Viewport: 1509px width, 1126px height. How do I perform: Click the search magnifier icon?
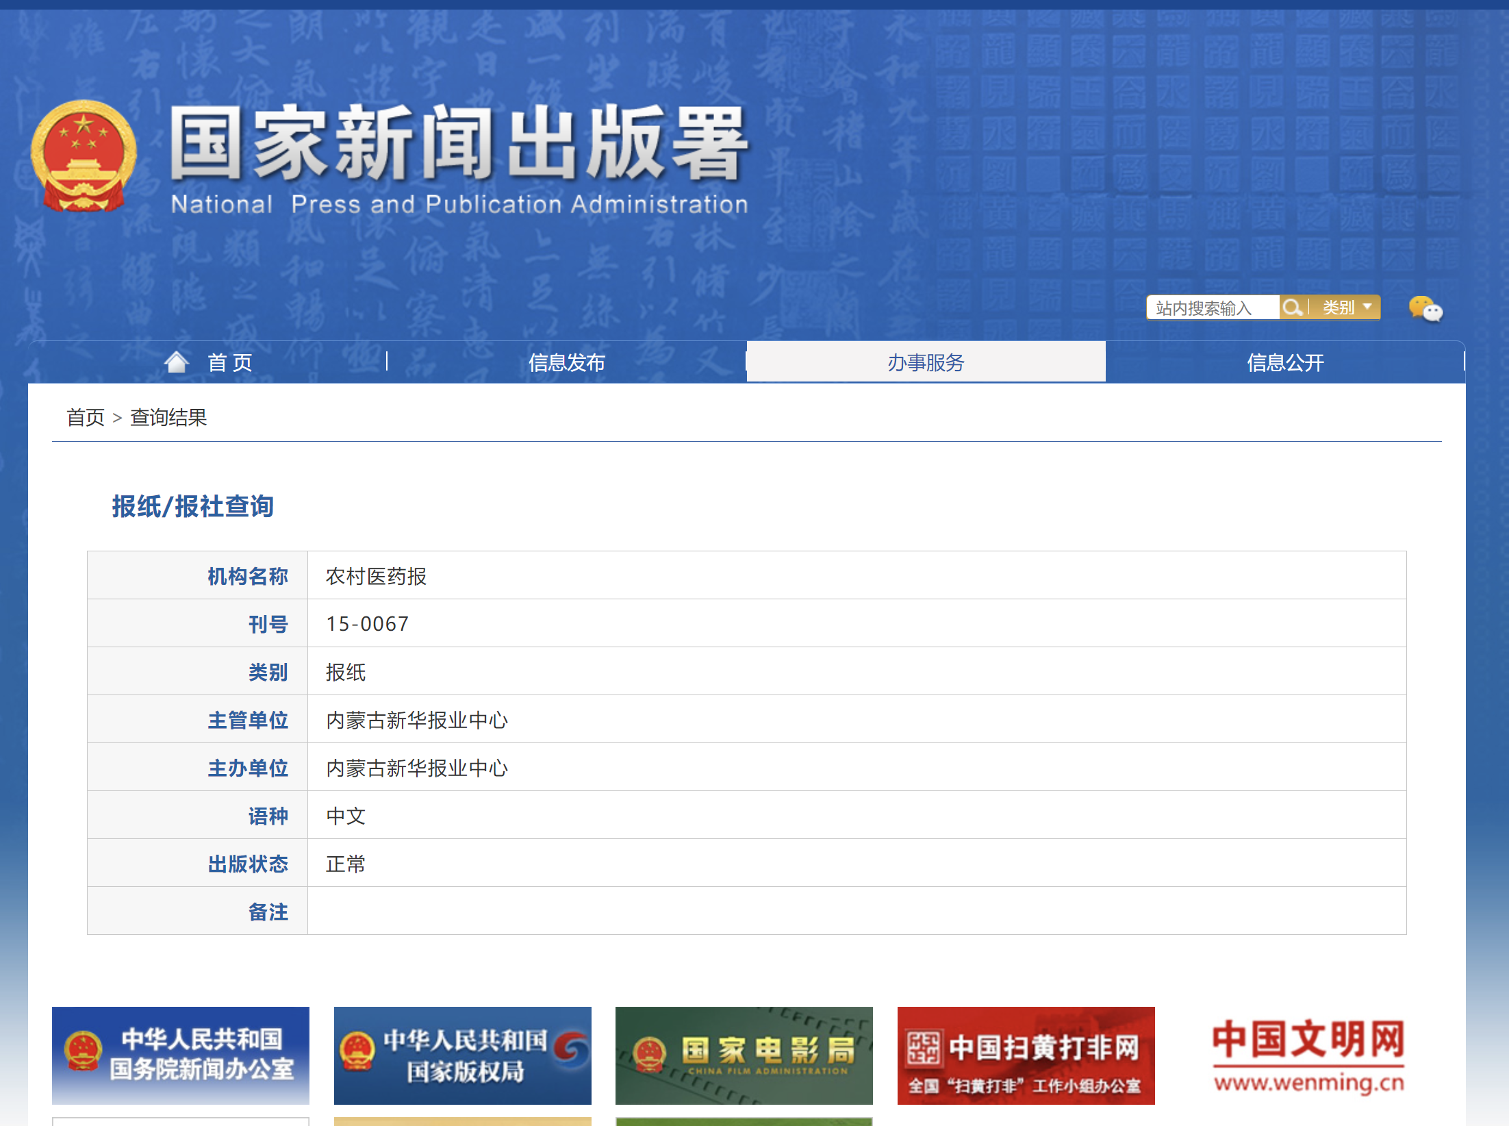[x=1292, y=308]
